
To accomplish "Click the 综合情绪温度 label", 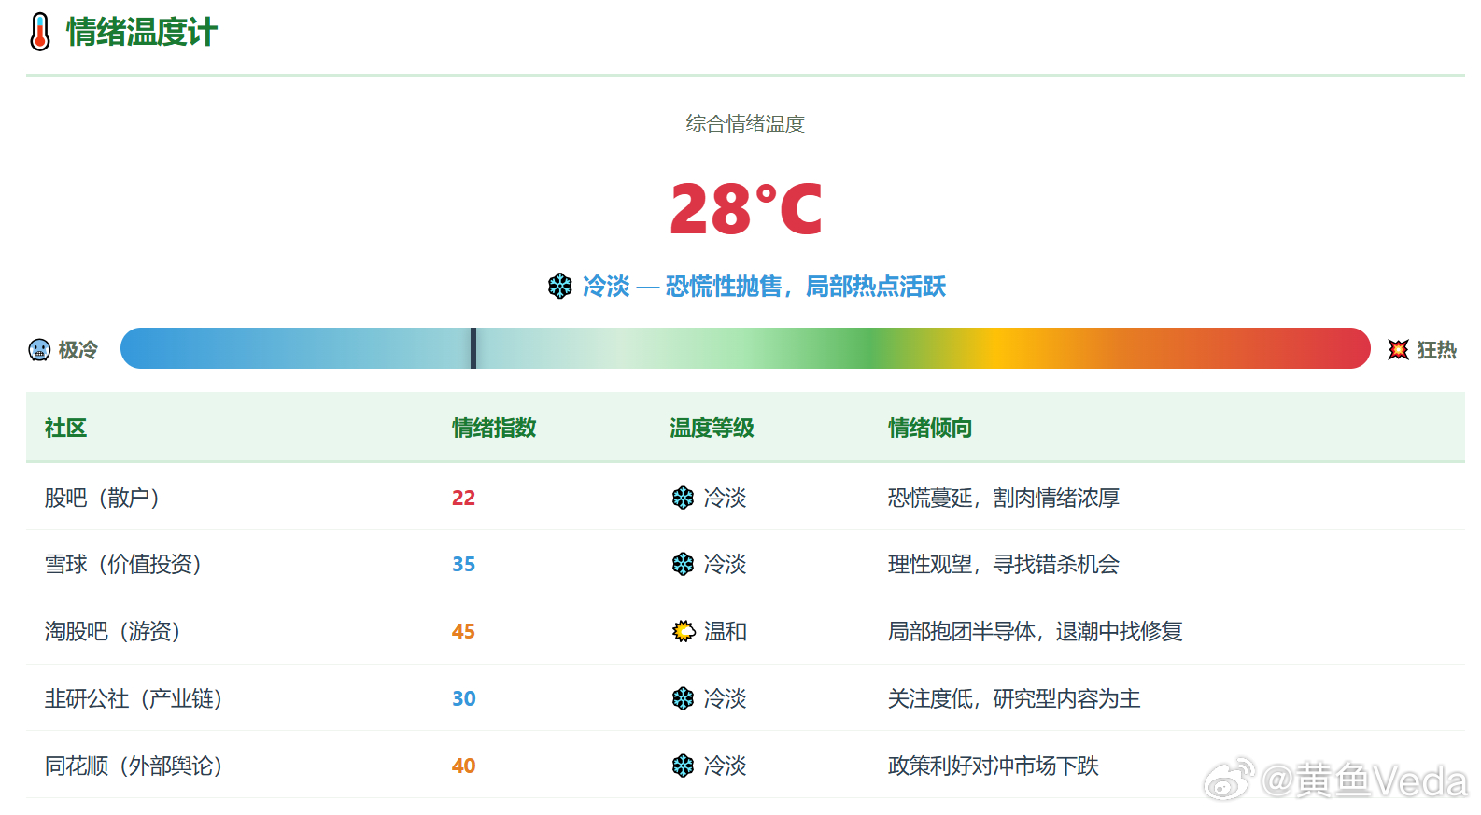I will [745, 123].
